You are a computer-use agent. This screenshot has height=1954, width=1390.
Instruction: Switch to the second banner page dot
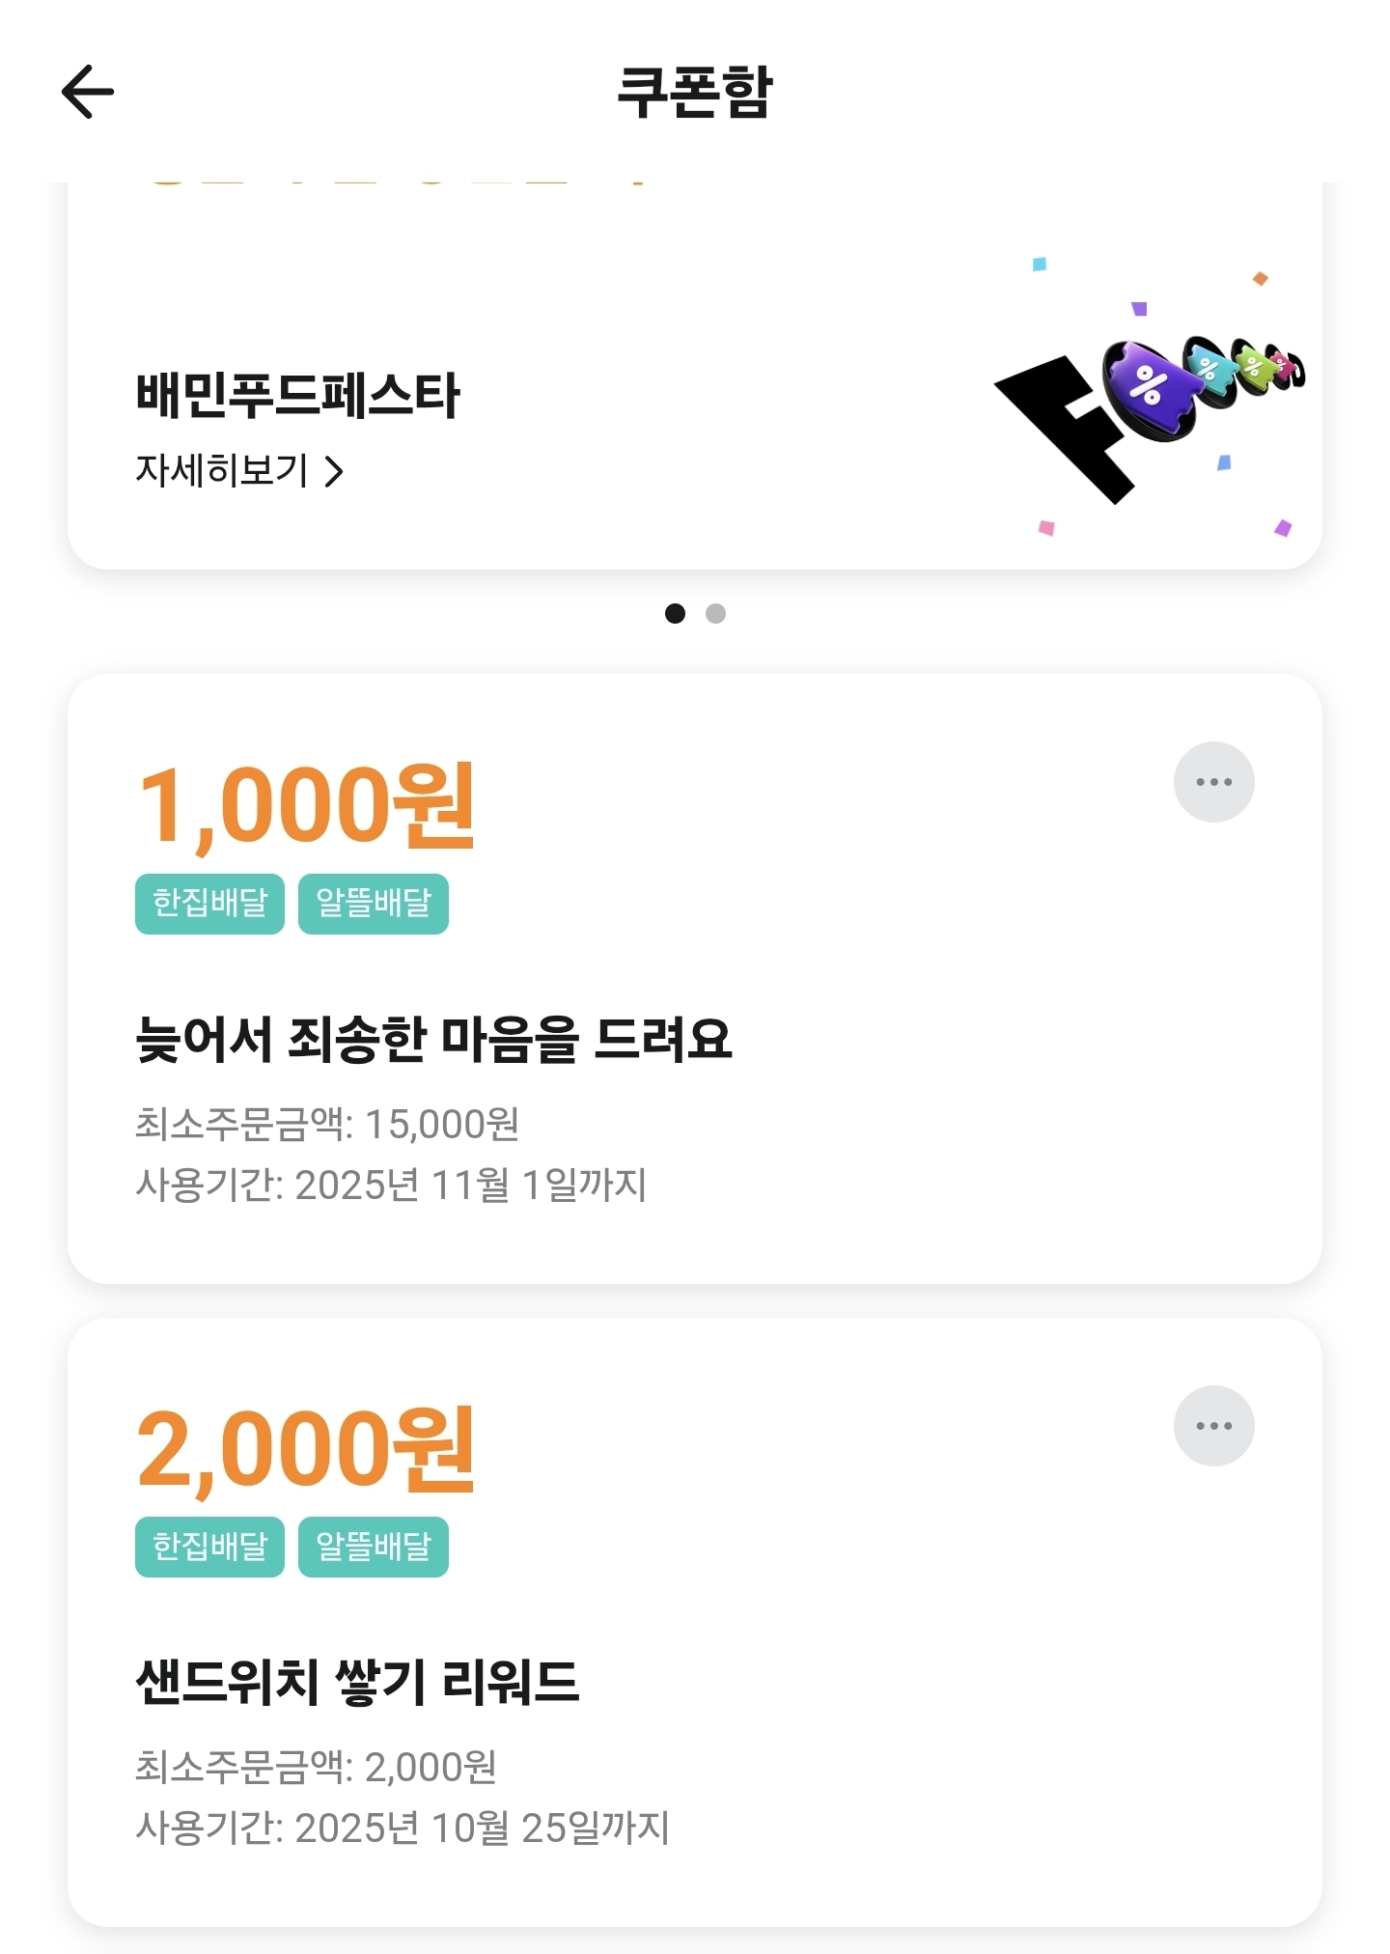click(715, 614)
